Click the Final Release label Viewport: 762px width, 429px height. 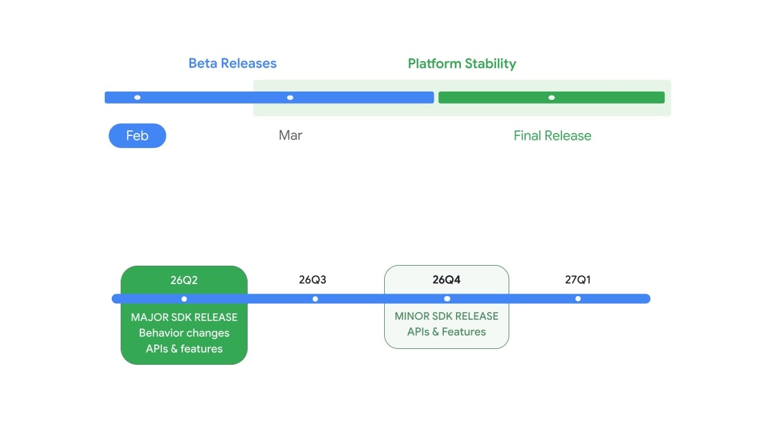tap(552, 135)
